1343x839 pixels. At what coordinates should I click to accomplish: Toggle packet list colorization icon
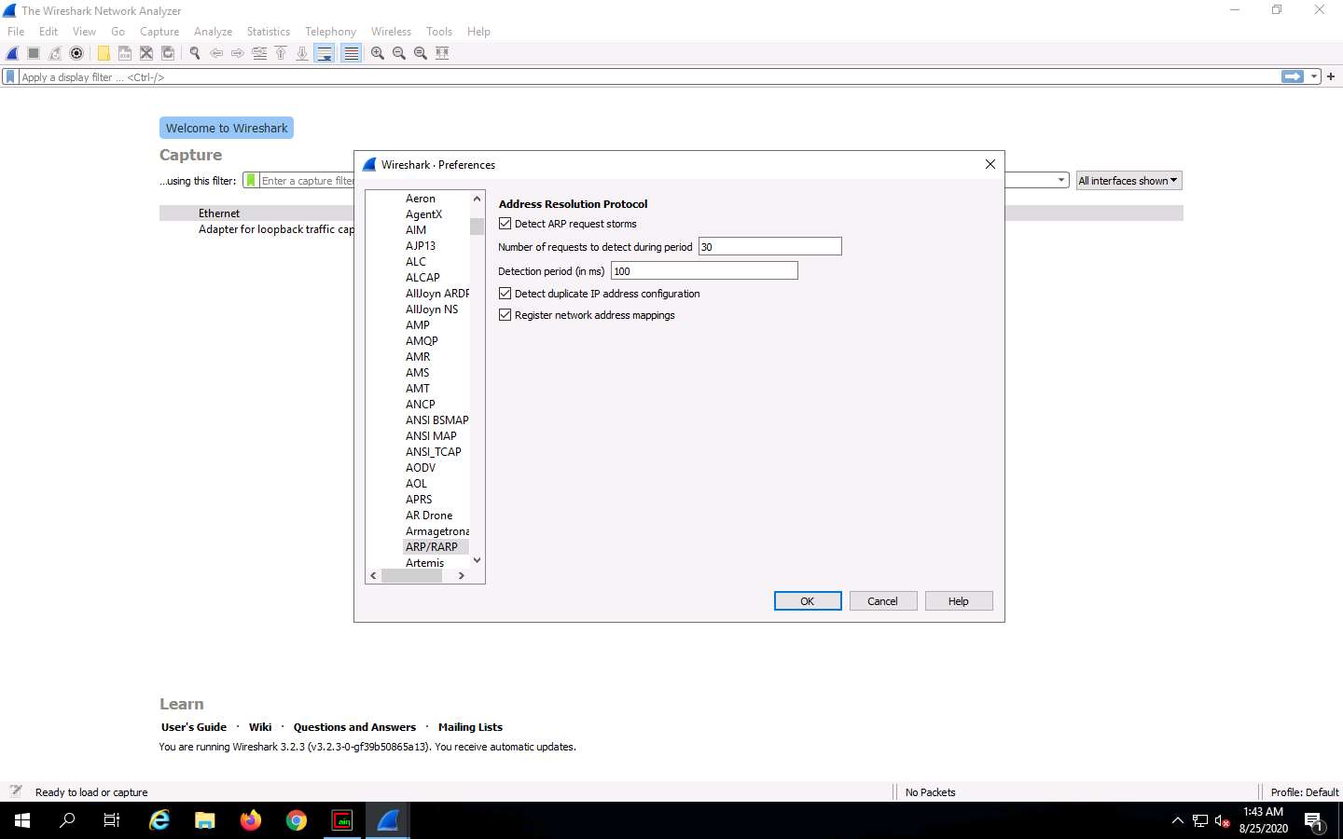pos(351,53)
